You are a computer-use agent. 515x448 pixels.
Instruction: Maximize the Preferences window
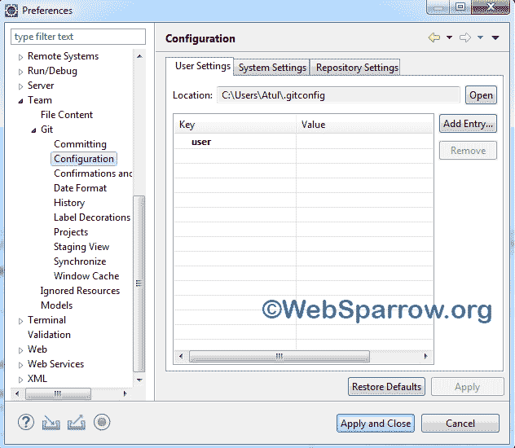click(x=460, y=7)
